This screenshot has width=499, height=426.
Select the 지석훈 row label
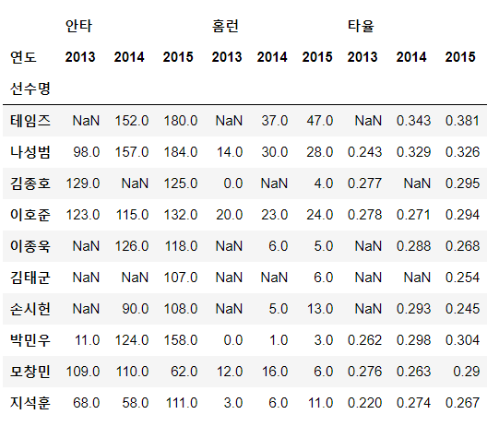30,403
